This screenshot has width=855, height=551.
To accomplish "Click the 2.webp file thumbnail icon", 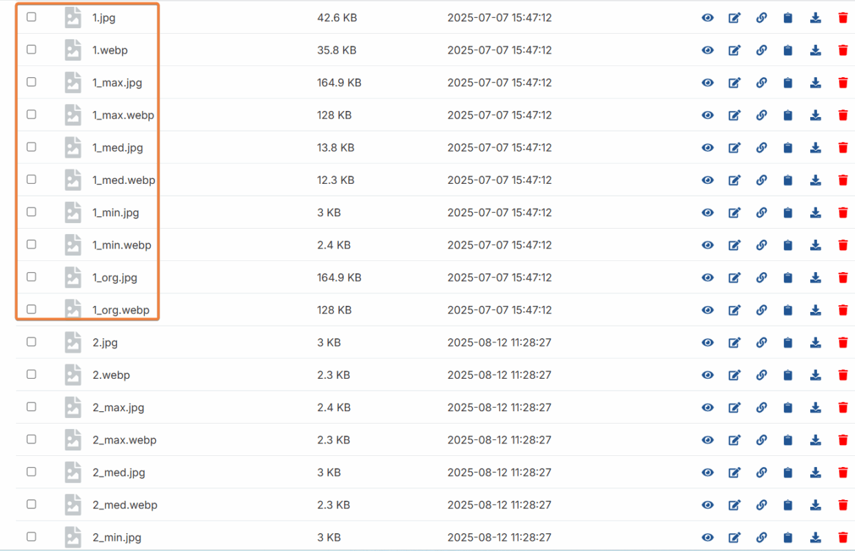I will [73, 375].
